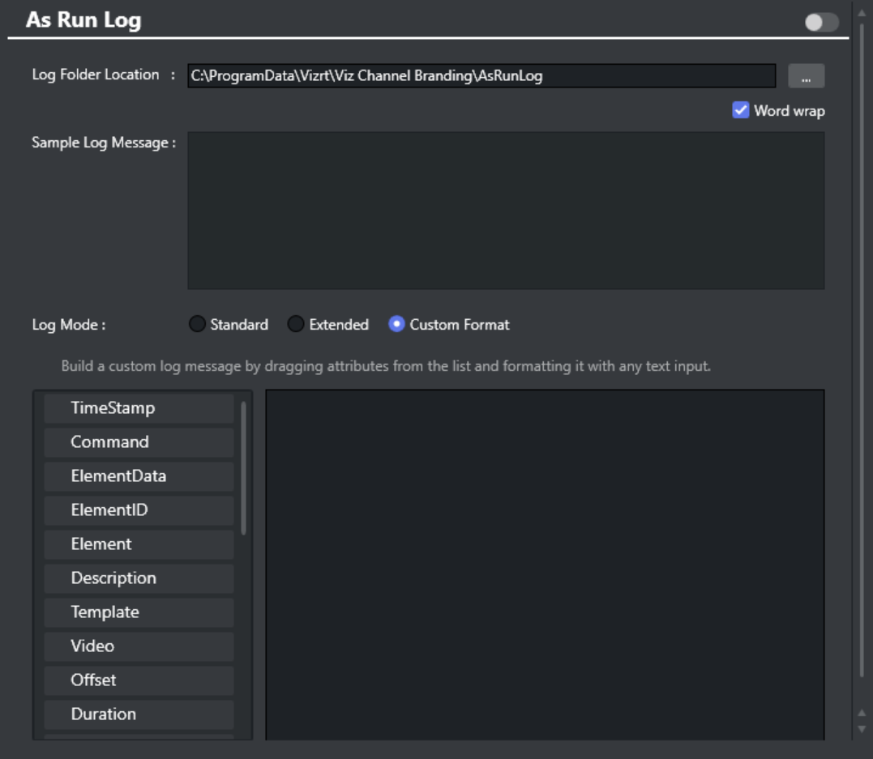Select the TimeStamp attribute
873x759 pixels.
click(139, 408)
